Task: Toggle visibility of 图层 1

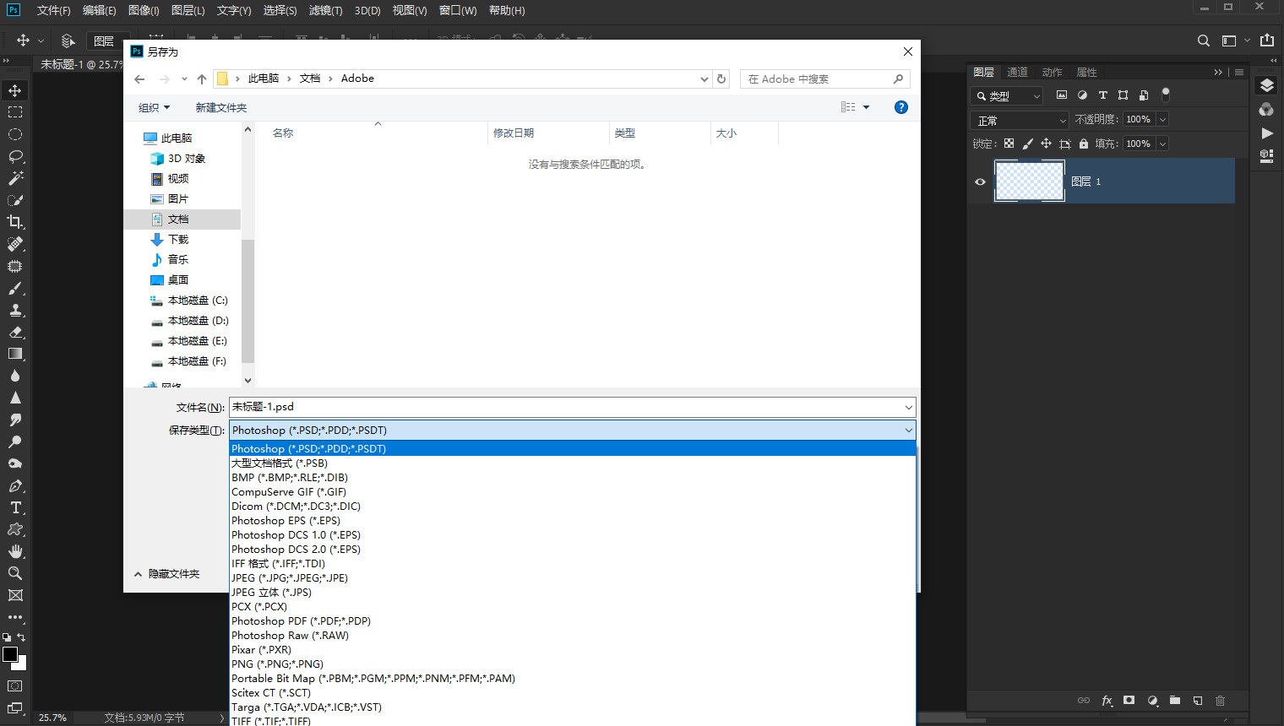Action: [x=981, y=181]
